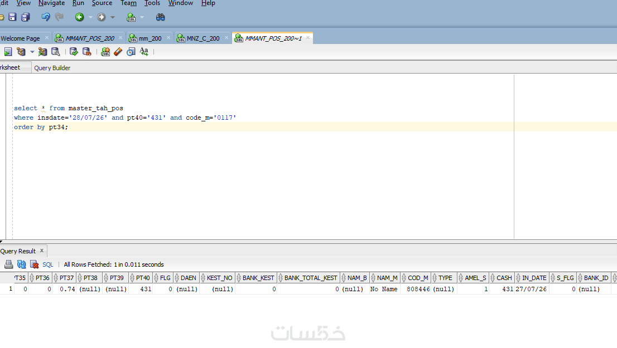Click the binoculars Find DB Object icon
Image resolution: width=617 pixels, height=348 pixels.
click(x=160, y=17)
